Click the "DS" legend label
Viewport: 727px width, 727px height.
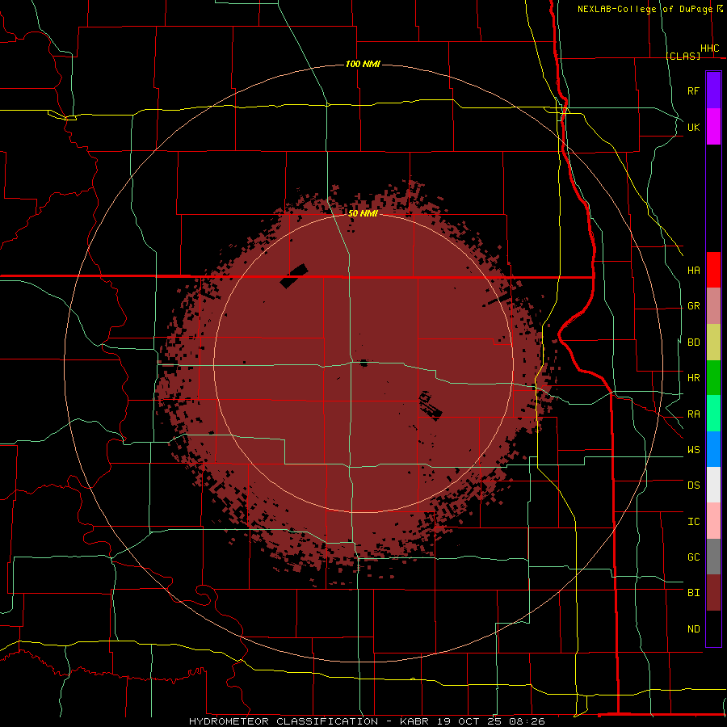(693, 485)
